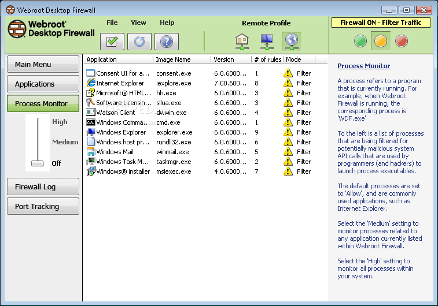This screenshot has height=306, width=438.
Task: Go to Main Menu
Action: coord(43,65)
